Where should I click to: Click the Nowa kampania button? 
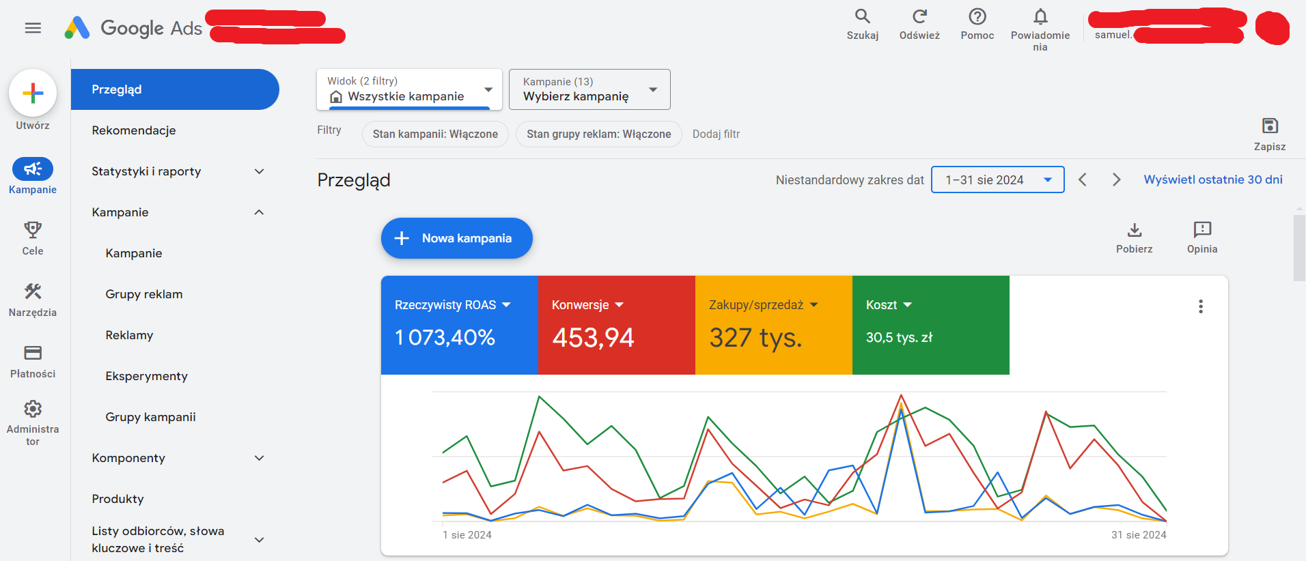(457, 238)
